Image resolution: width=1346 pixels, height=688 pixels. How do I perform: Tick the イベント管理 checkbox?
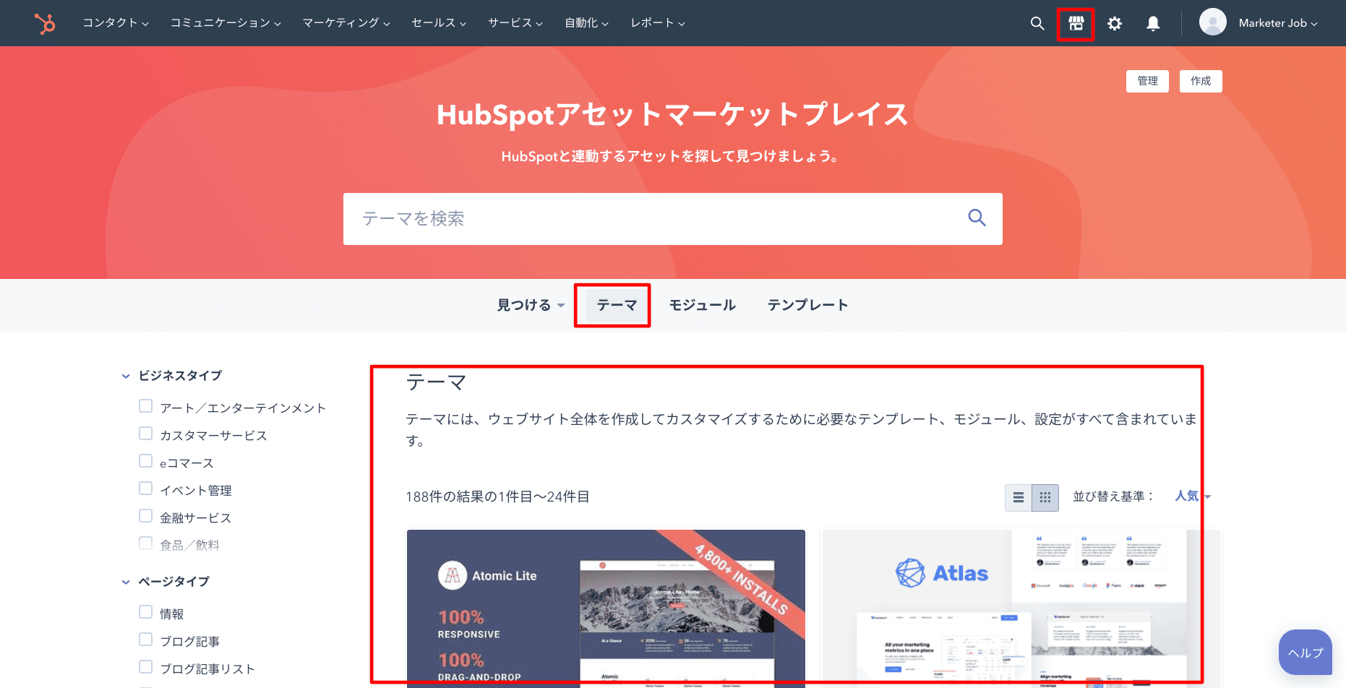146,489
